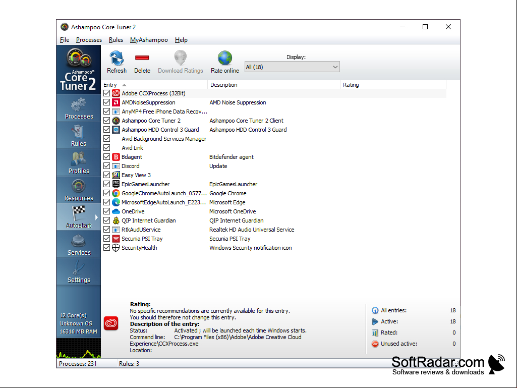The height and width of the screenshot is (388, 517).
Task: Click the Ashampoo Core Tuner 2 logo
Action: pos(79,70)
